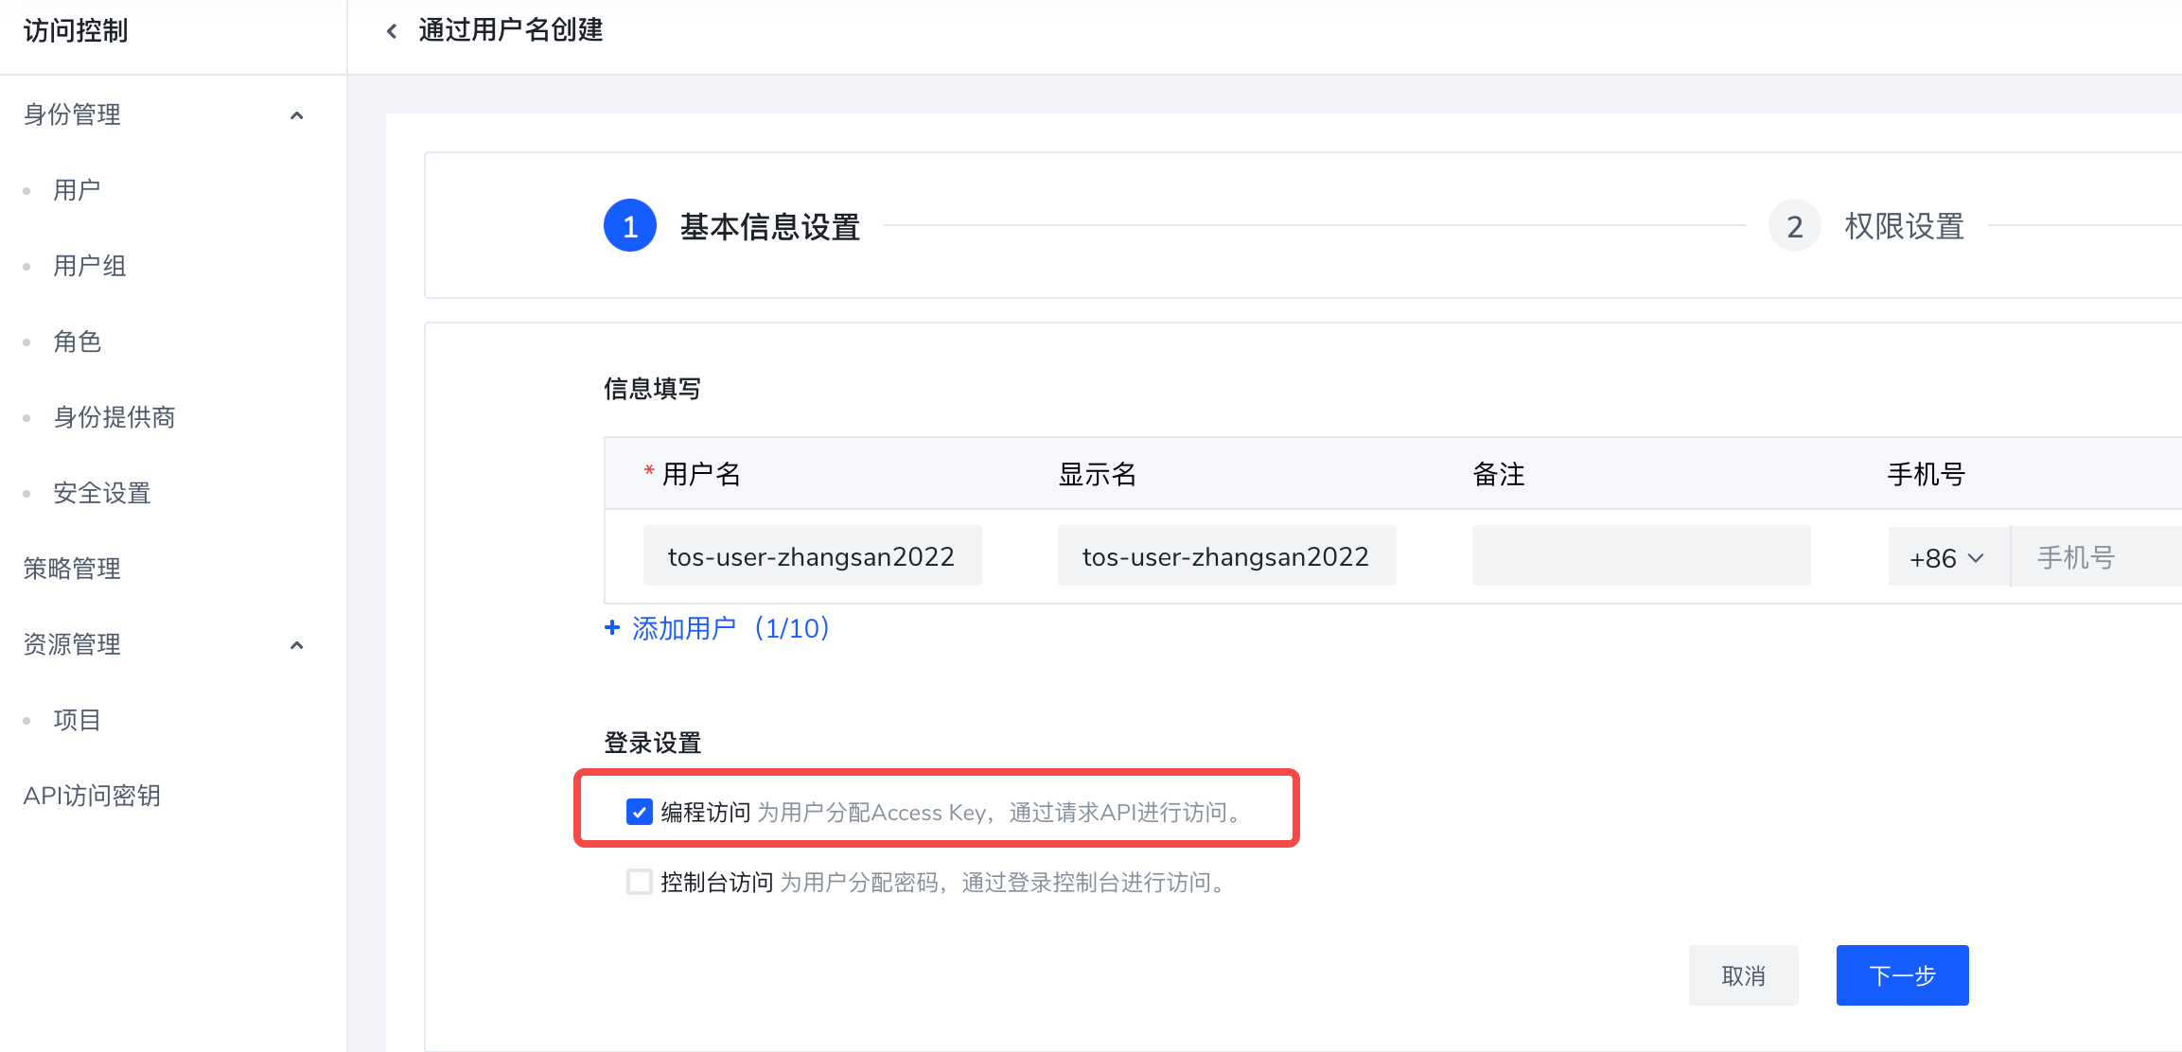Click the plus icon beside 添加用户
2182x1052 pixels.
612,627
